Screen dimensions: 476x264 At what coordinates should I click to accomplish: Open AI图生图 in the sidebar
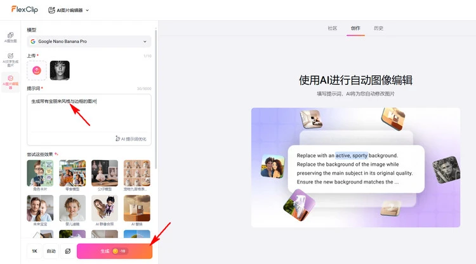click(x=10, y=37)
